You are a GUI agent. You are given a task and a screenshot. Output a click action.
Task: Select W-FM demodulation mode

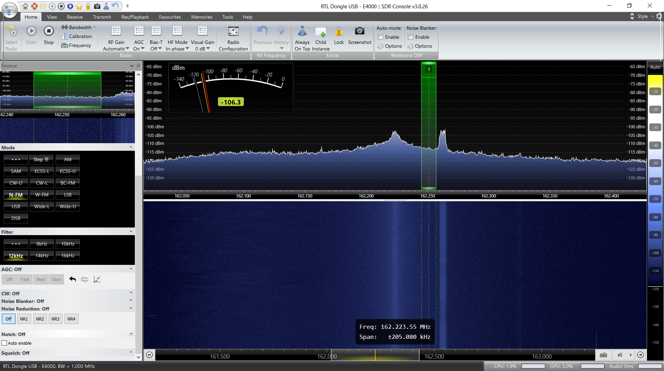tap(42, 195)
